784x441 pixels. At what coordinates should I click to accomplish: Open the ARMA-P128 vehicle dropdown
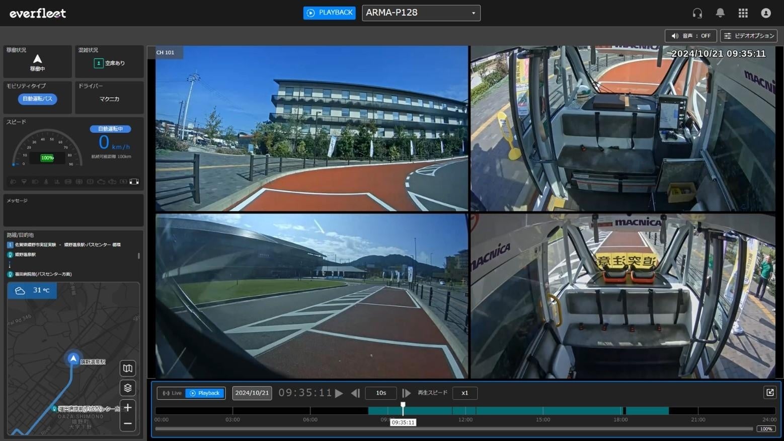[x=421, y=13]
